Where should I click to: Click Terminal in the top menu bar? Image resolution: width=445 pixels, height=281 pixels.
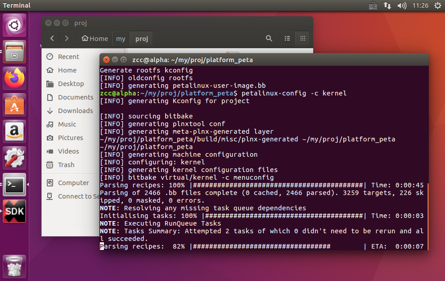tap(16, 5)
